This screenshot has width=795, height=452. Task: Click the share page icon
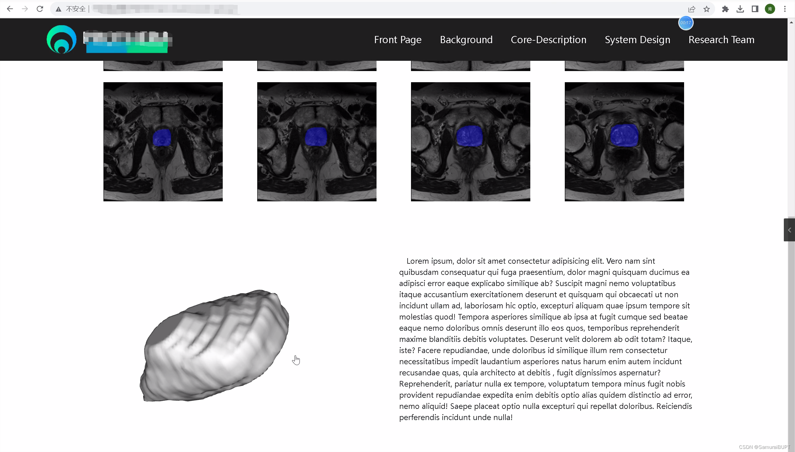coord(692,9)
